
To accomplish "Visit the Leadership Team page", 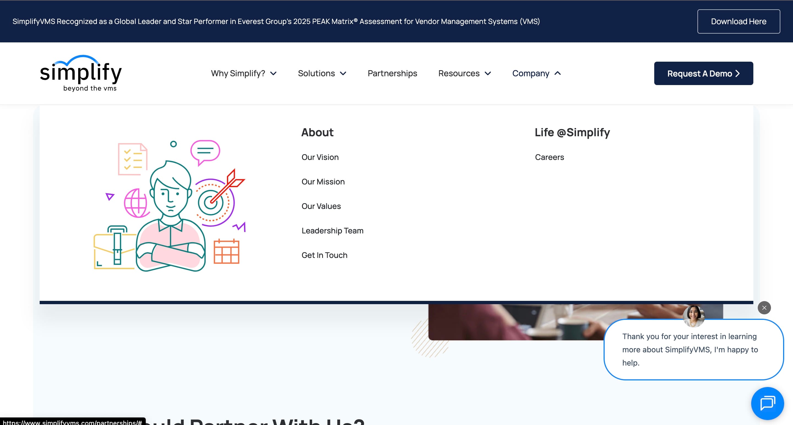I will pyautogui.click(x=332, y=231).
